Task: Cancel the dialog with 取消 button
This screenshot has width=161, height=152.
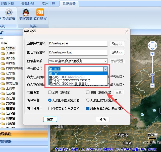Action: (x=103, y=119)
